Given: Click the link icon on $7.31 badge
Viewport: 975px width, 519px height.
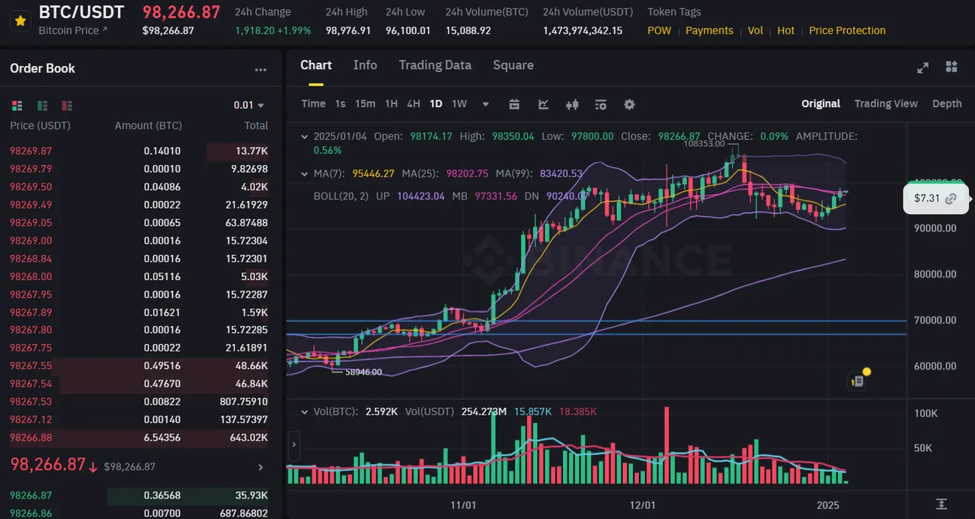Looking at the screenshot, I should pyautogui.click(x=951, y=199).
